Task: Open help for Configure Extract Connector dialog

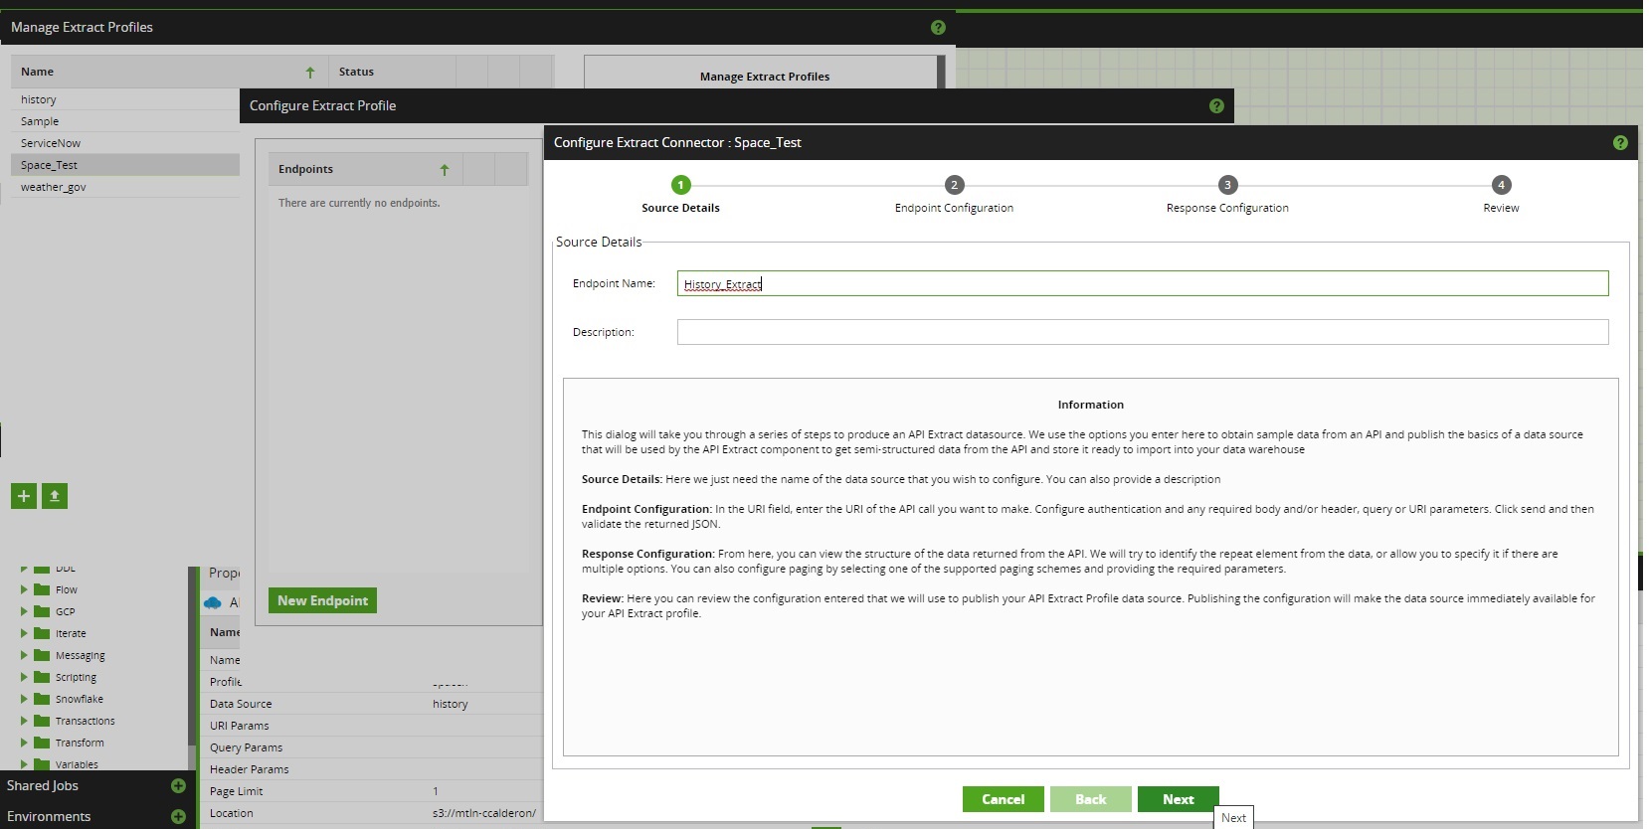Action: tap(1620, 143)
